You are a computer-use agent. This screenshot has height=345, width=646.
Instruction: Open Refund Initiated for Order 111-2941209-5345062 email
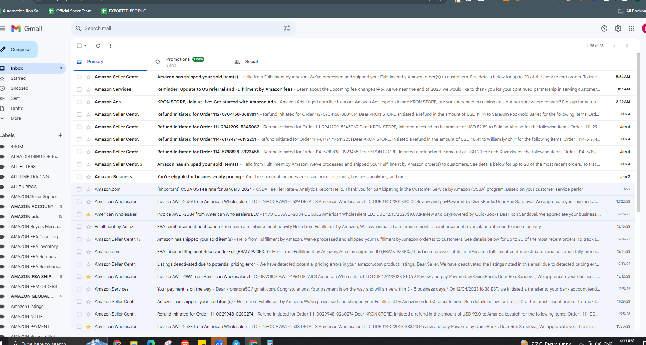click(353, 127)
